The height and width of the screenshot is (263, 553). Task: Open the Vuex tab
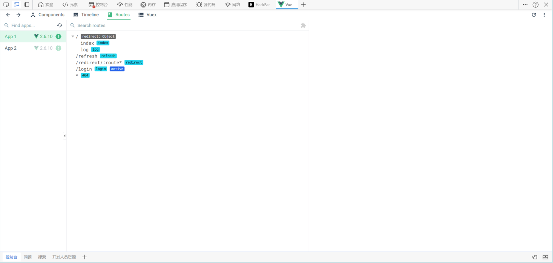148,15
